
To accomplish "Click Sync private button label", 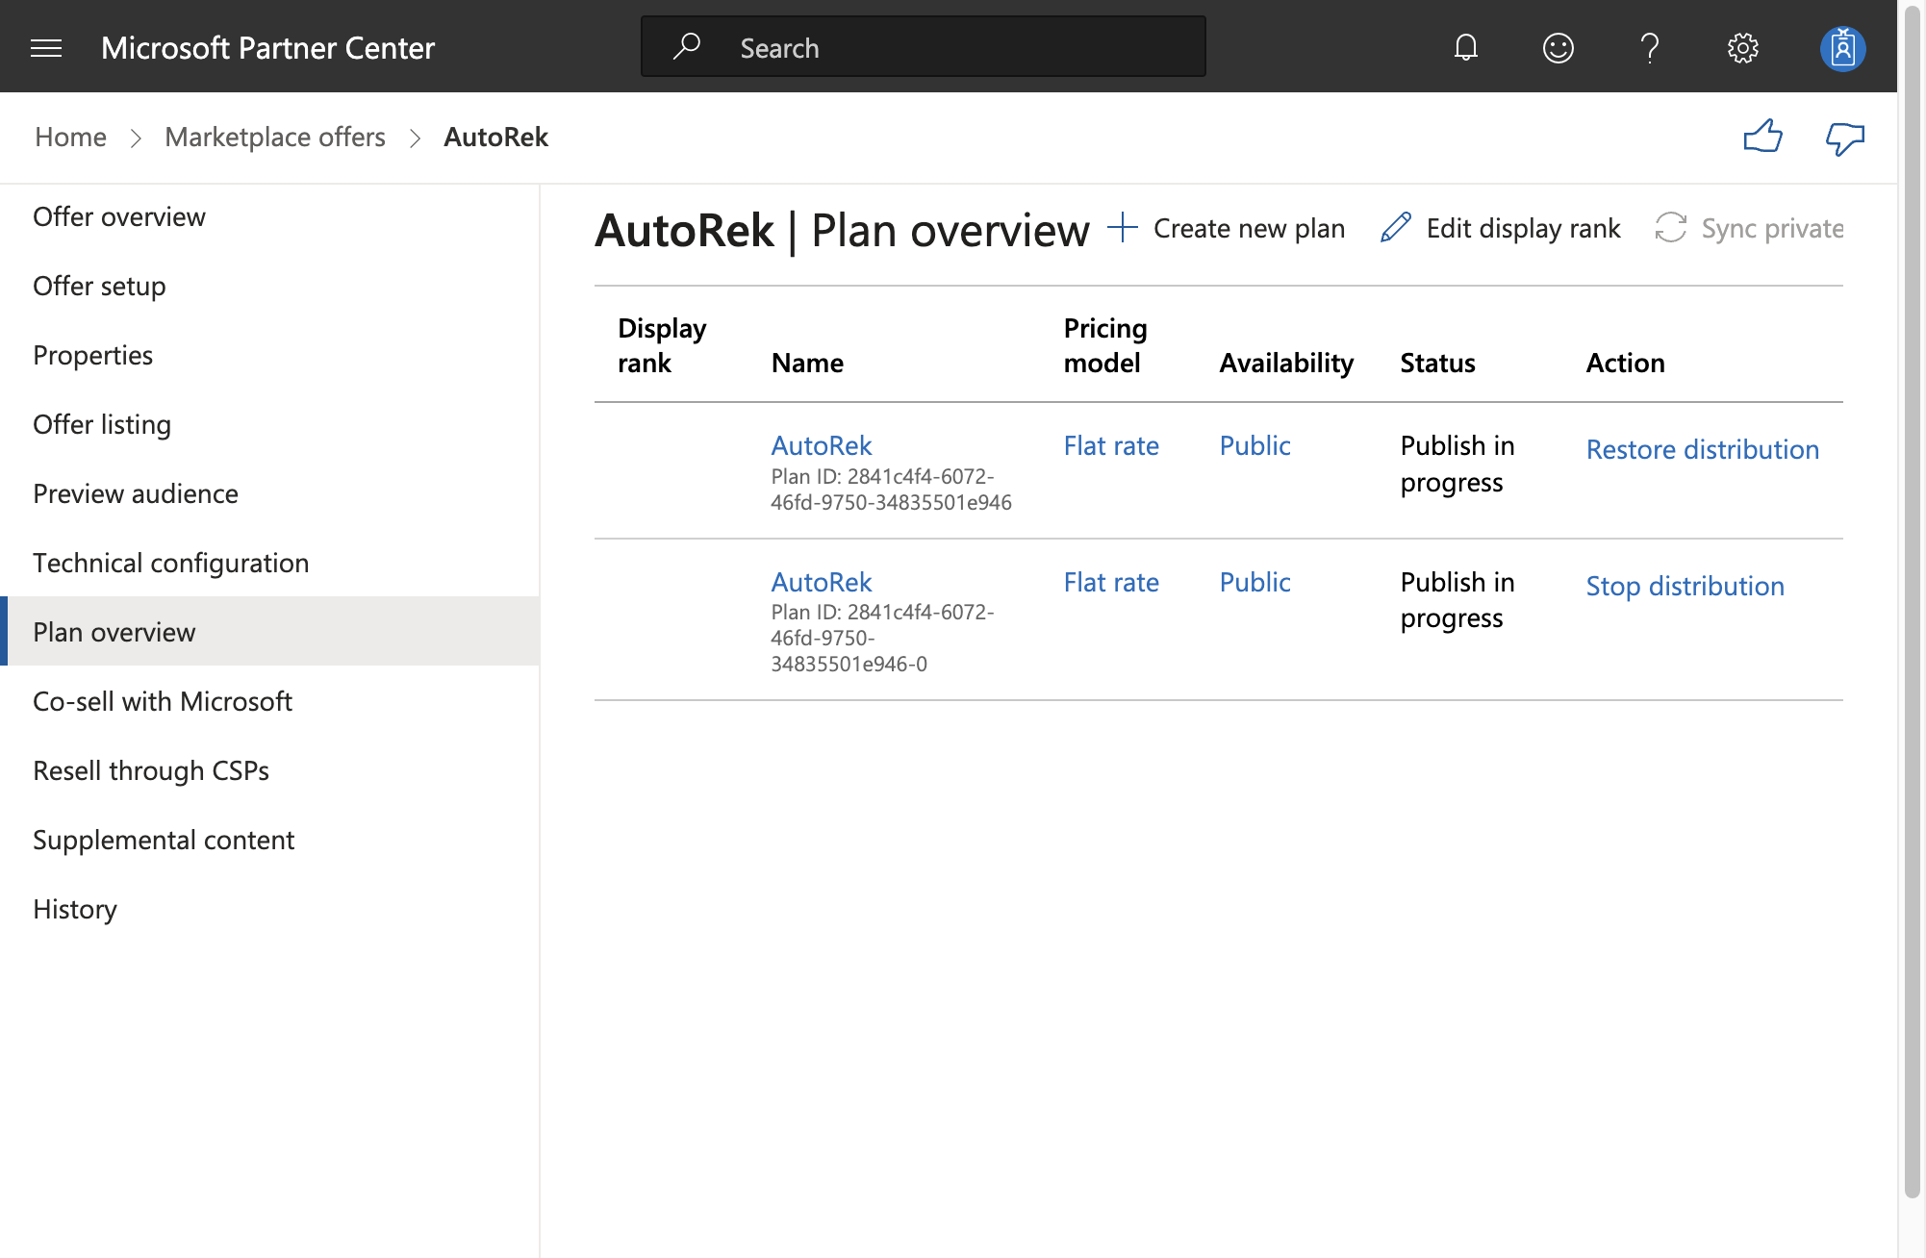I will pos(1772,229).
